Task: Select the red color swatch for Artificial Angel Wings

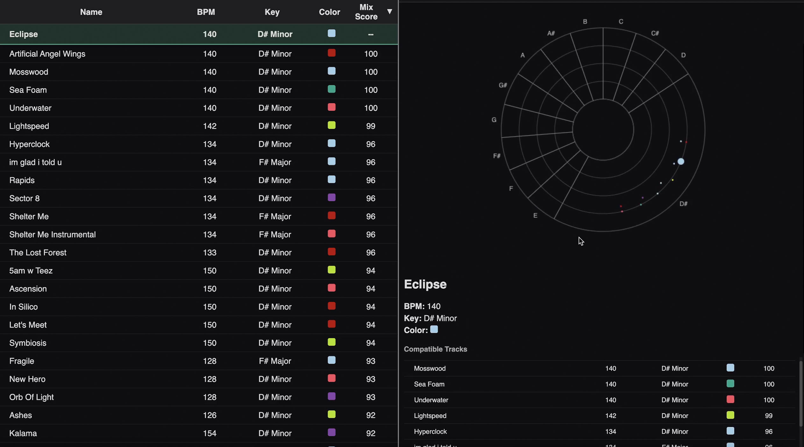Action: point(331,53)
